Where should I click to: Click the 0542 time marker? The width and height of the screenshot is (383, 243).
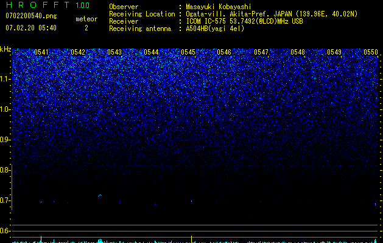(x=78, y=52)
